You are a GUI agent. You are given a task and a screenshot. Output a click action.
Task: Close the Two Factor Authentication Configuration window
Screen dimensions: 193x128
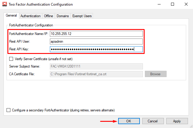[x=186, y=4]
